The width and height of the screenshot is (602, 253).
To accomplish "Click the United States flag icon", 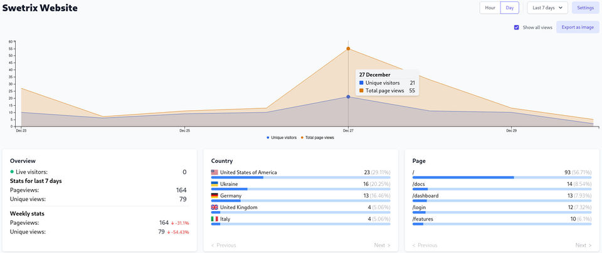I will [x=214, y=172].
